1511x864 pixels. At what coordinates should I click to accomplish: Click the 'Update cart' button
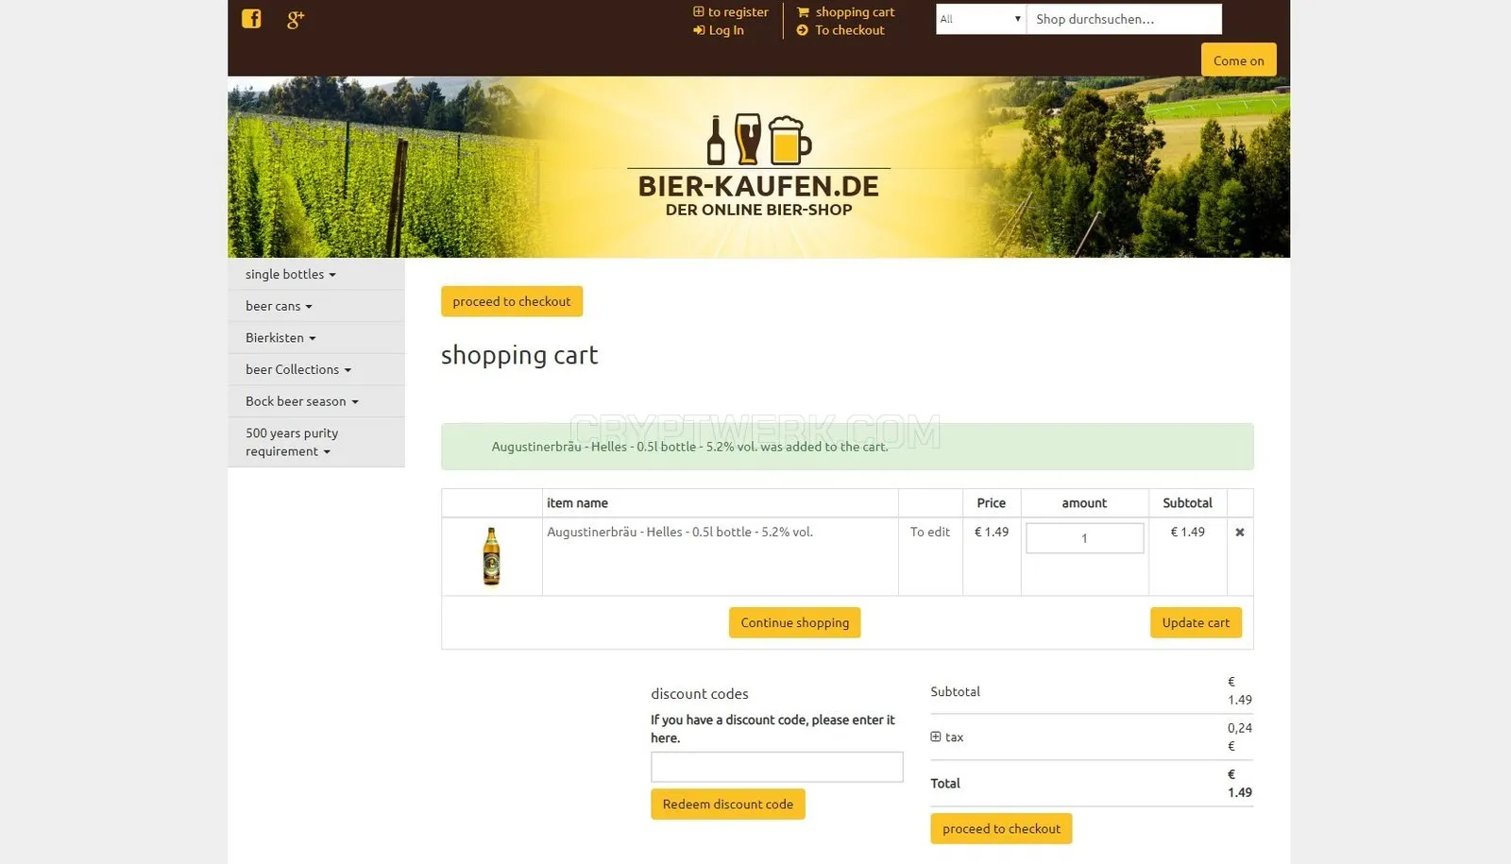click(1196, 622)
